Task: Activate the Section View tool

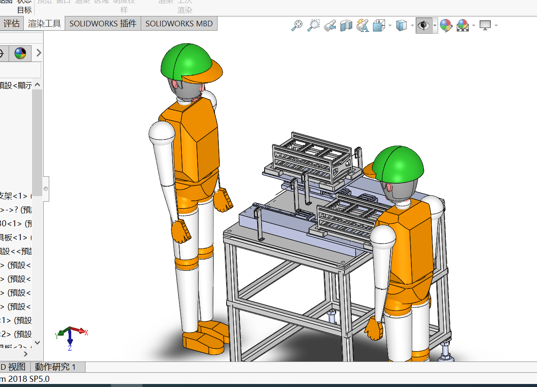Action: point(346,25)
